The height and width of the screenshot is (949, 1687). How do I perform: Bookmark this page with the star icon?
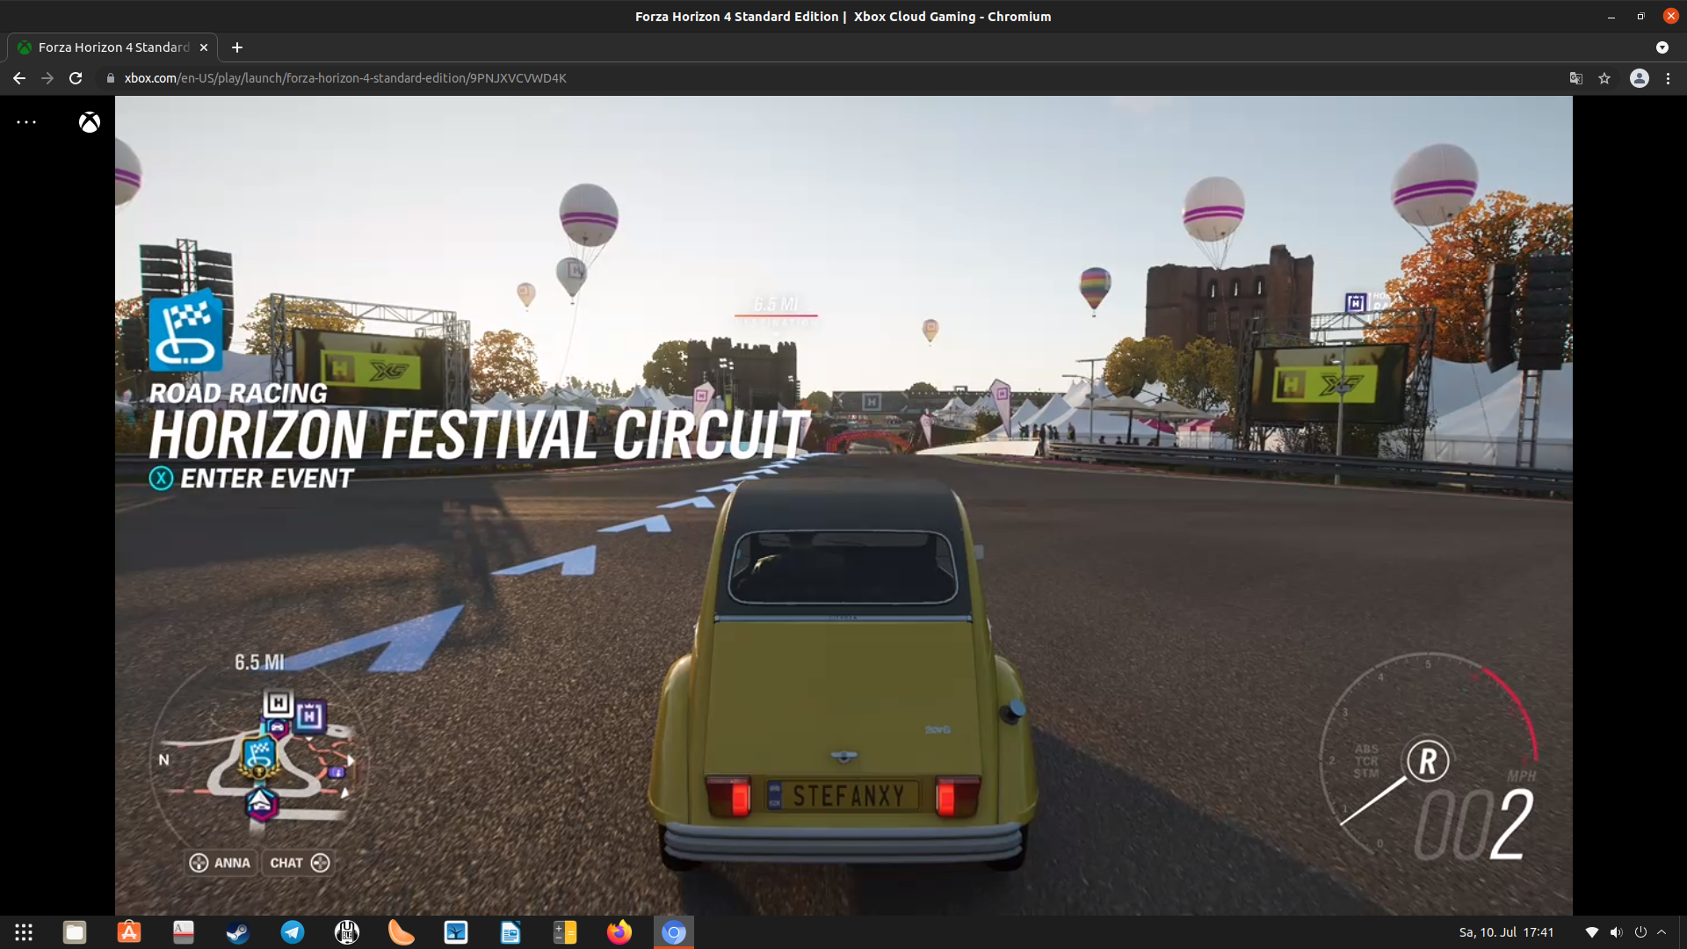click(x=1604, y=78)
